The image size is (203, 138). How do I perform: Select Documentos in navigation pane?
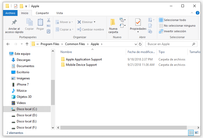pos(23,66)
